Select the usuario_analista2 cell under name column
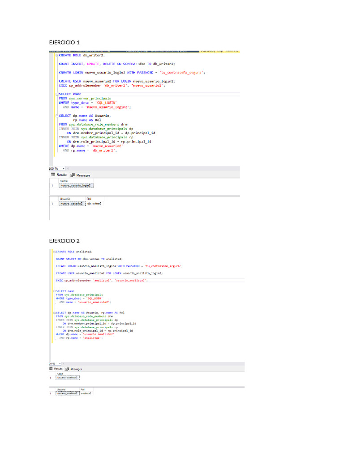344x459 pixels. pyautogui.click(x=68, y=377)
